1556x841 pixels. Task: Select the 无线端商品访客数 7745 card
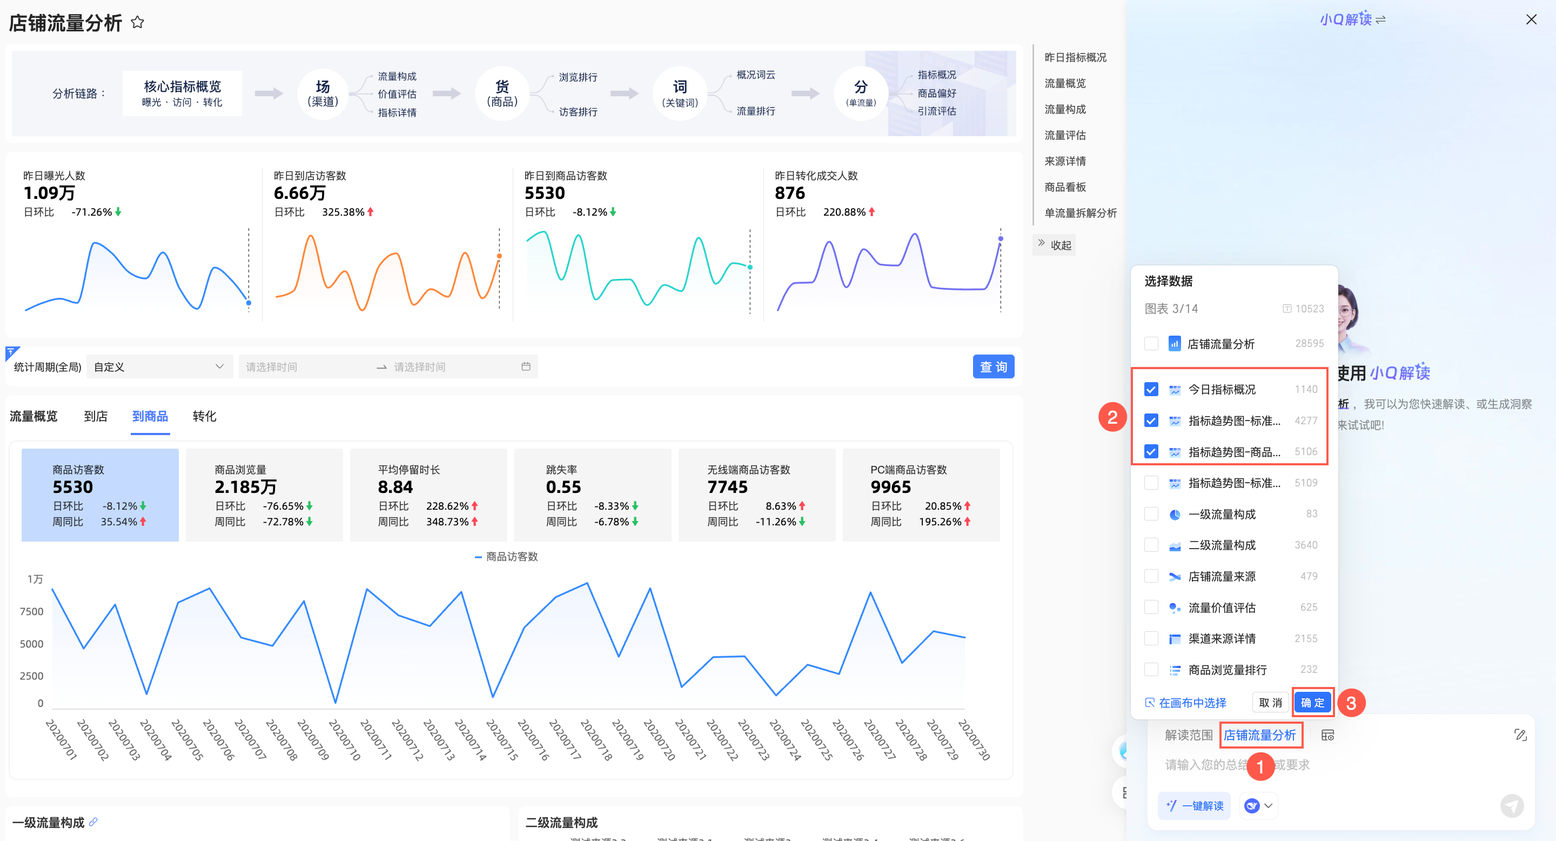(x=757, y=495)
